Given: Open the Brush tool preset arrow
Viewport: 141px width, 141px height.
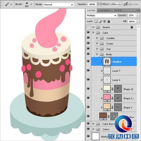Looking at the screenshot, I should [x=11, y=4].
